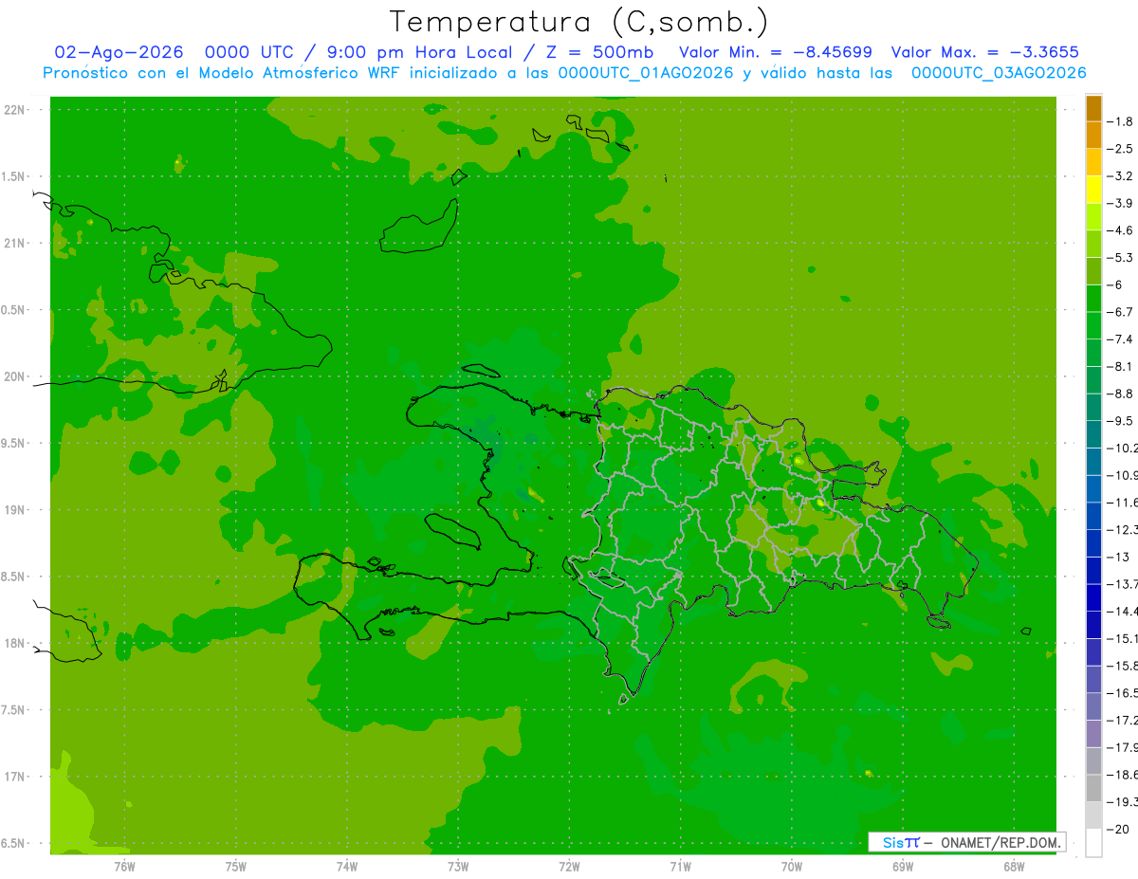Click the '21N' latitude axis label

pyautogui.click(x=13, y=243)
